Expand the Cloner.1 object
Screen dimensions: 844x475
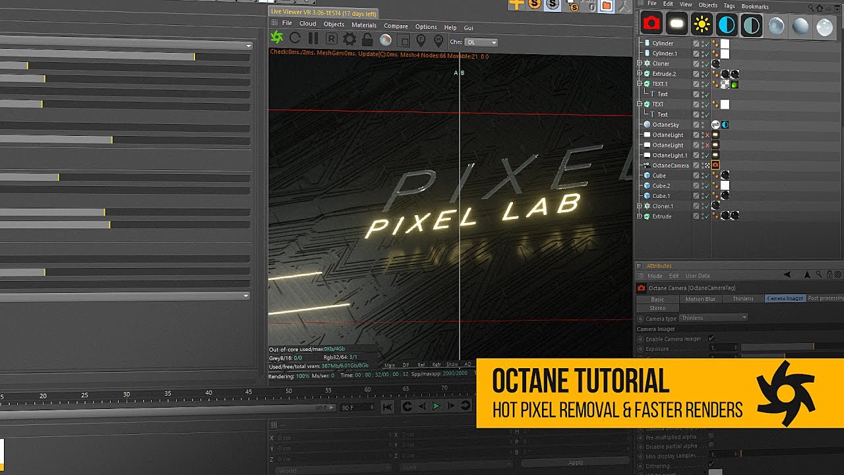(639, 206)
